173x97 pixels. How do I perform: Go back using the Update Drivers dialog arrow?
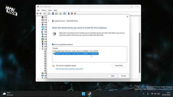(x=49, y=21)
